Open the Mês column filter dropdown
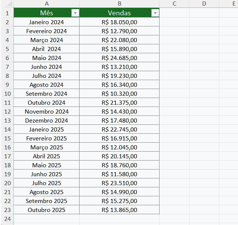This screenshot has width=238, height=225. (x=75, y=13)
